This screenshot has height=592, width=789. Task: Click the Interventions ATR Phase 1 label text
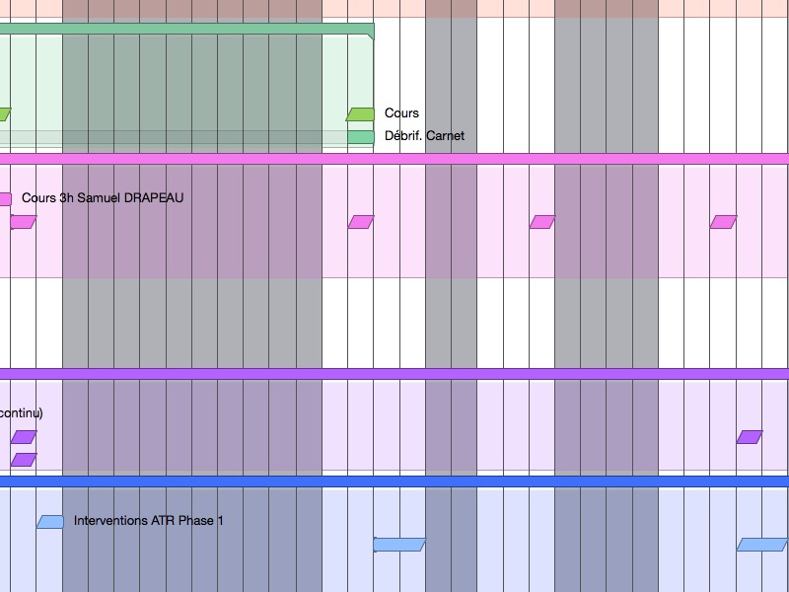click(148, 521)
